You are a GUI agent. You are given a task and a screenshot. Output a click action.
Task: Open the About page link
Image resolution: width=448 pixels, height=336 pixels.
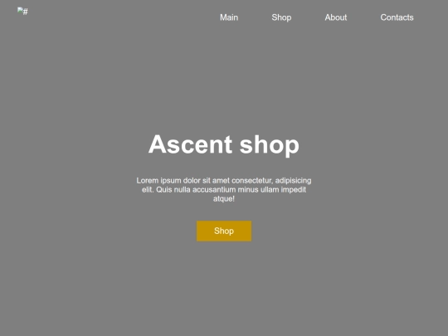pos(336,17)
